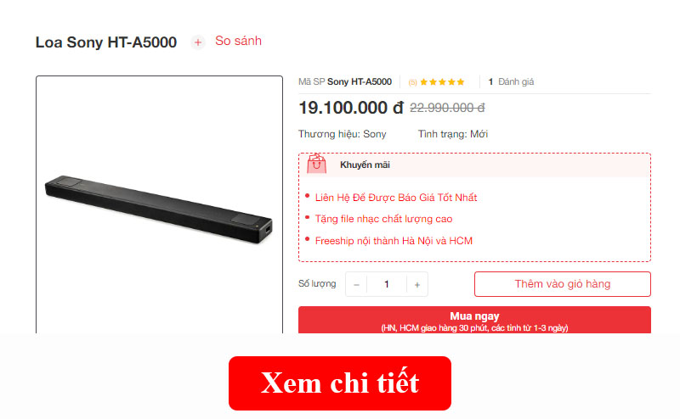Decrease quantity with the minus button
Image resolution: width=680 pixels, height=419 pixels.
pos(356,284)
